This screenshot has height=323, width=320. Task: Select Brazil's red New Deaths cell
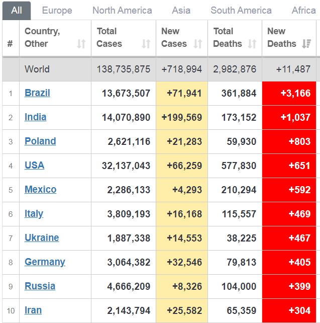point(289,93)
